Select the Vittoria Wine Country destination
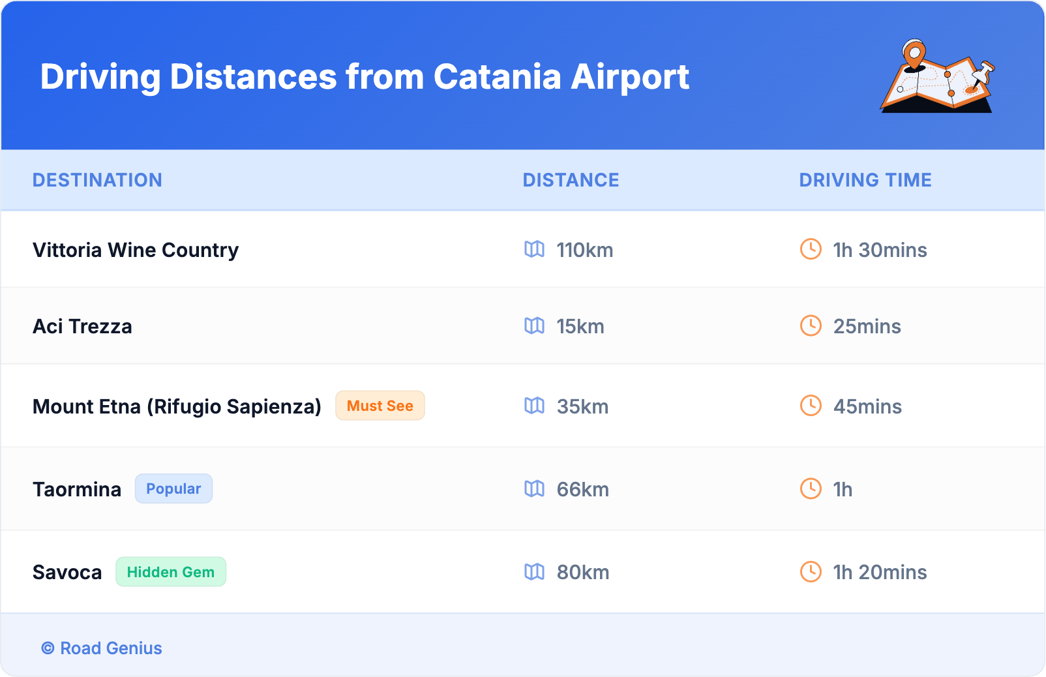Image resolution: width=1046 pixels, height=677 pixels. pyautogui.click(x=136, y=250)
